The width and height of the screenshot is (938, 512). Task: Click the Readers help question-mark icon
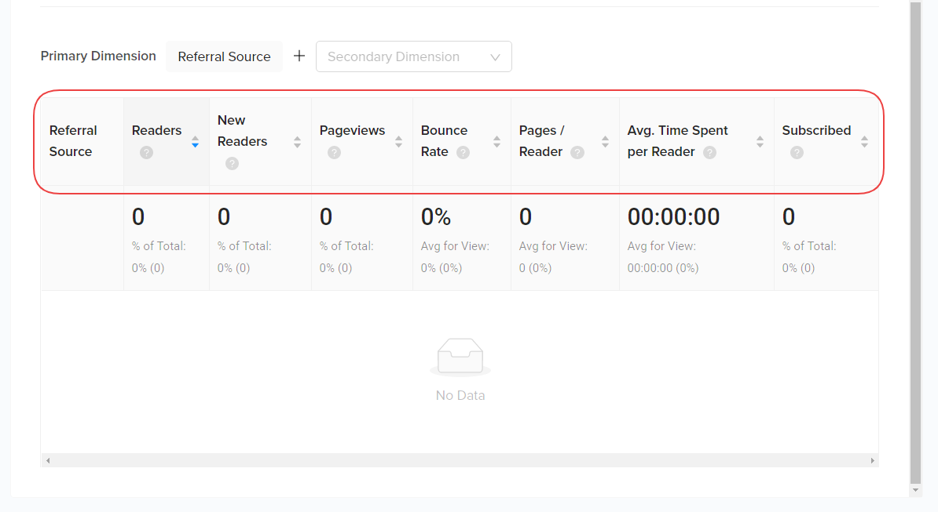146,153
